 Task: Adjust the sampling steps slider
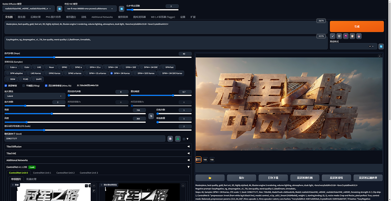[x=98, y=57]
